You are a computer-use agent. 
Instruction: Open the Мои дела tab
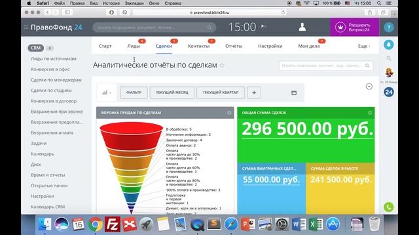pos(309,46)
